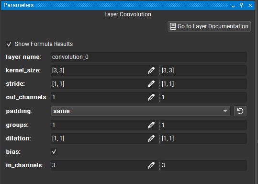Open the padding dropdown set to same
The image size is (258, 184).
pos(141,111)
